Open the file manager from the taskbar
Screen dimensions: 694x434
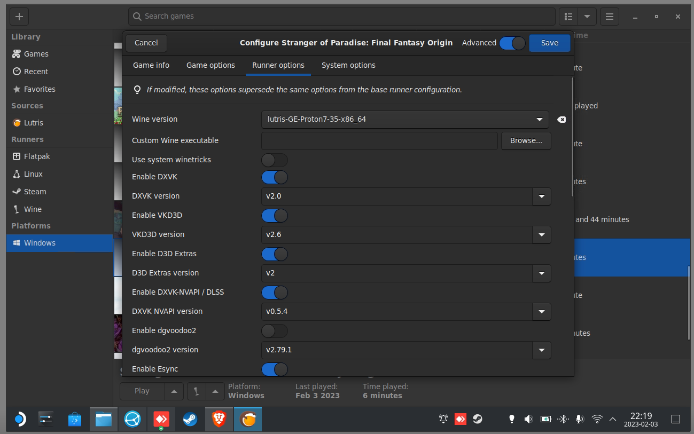pos(104,420)
